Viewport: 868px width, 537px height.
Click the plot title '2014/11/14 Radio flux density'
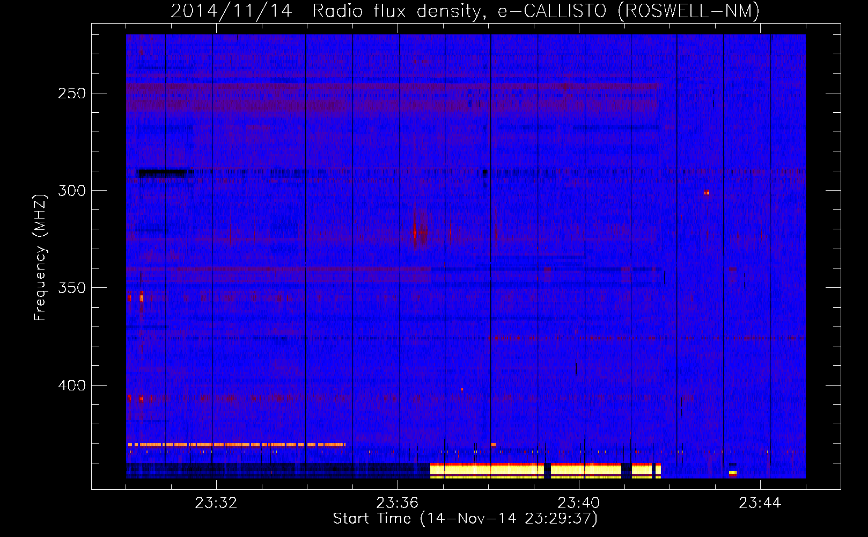point(465,11)
